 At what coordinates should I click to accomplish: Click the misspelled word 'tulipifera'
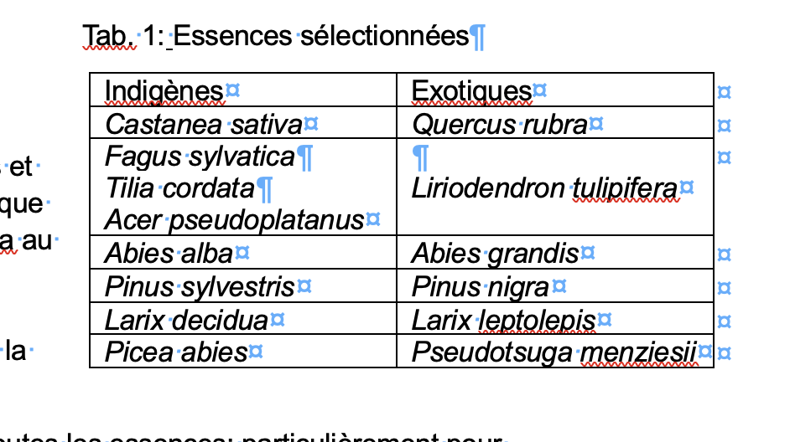pos(625,188)
